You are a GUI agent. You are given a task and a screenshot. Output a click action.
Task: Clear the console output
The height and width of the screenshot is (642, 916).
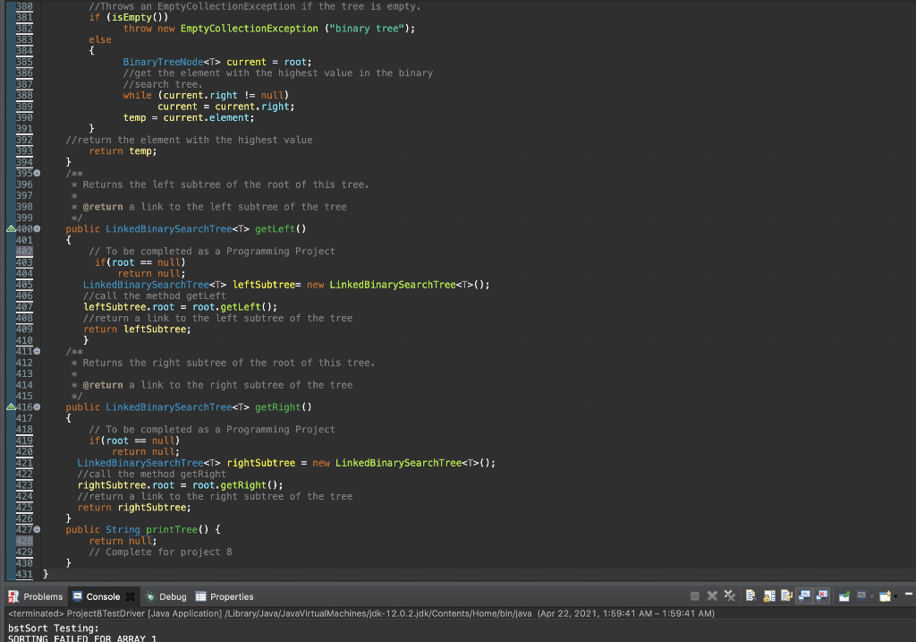click(751, 595)
